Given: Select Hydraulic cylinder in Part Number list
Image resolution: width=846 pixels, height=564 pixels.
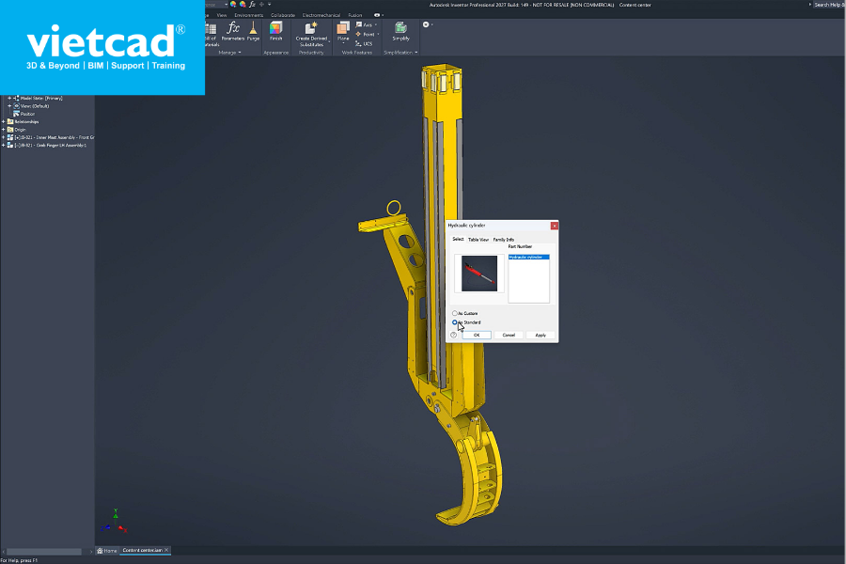Looking at the screenshot, I should 528,257.
